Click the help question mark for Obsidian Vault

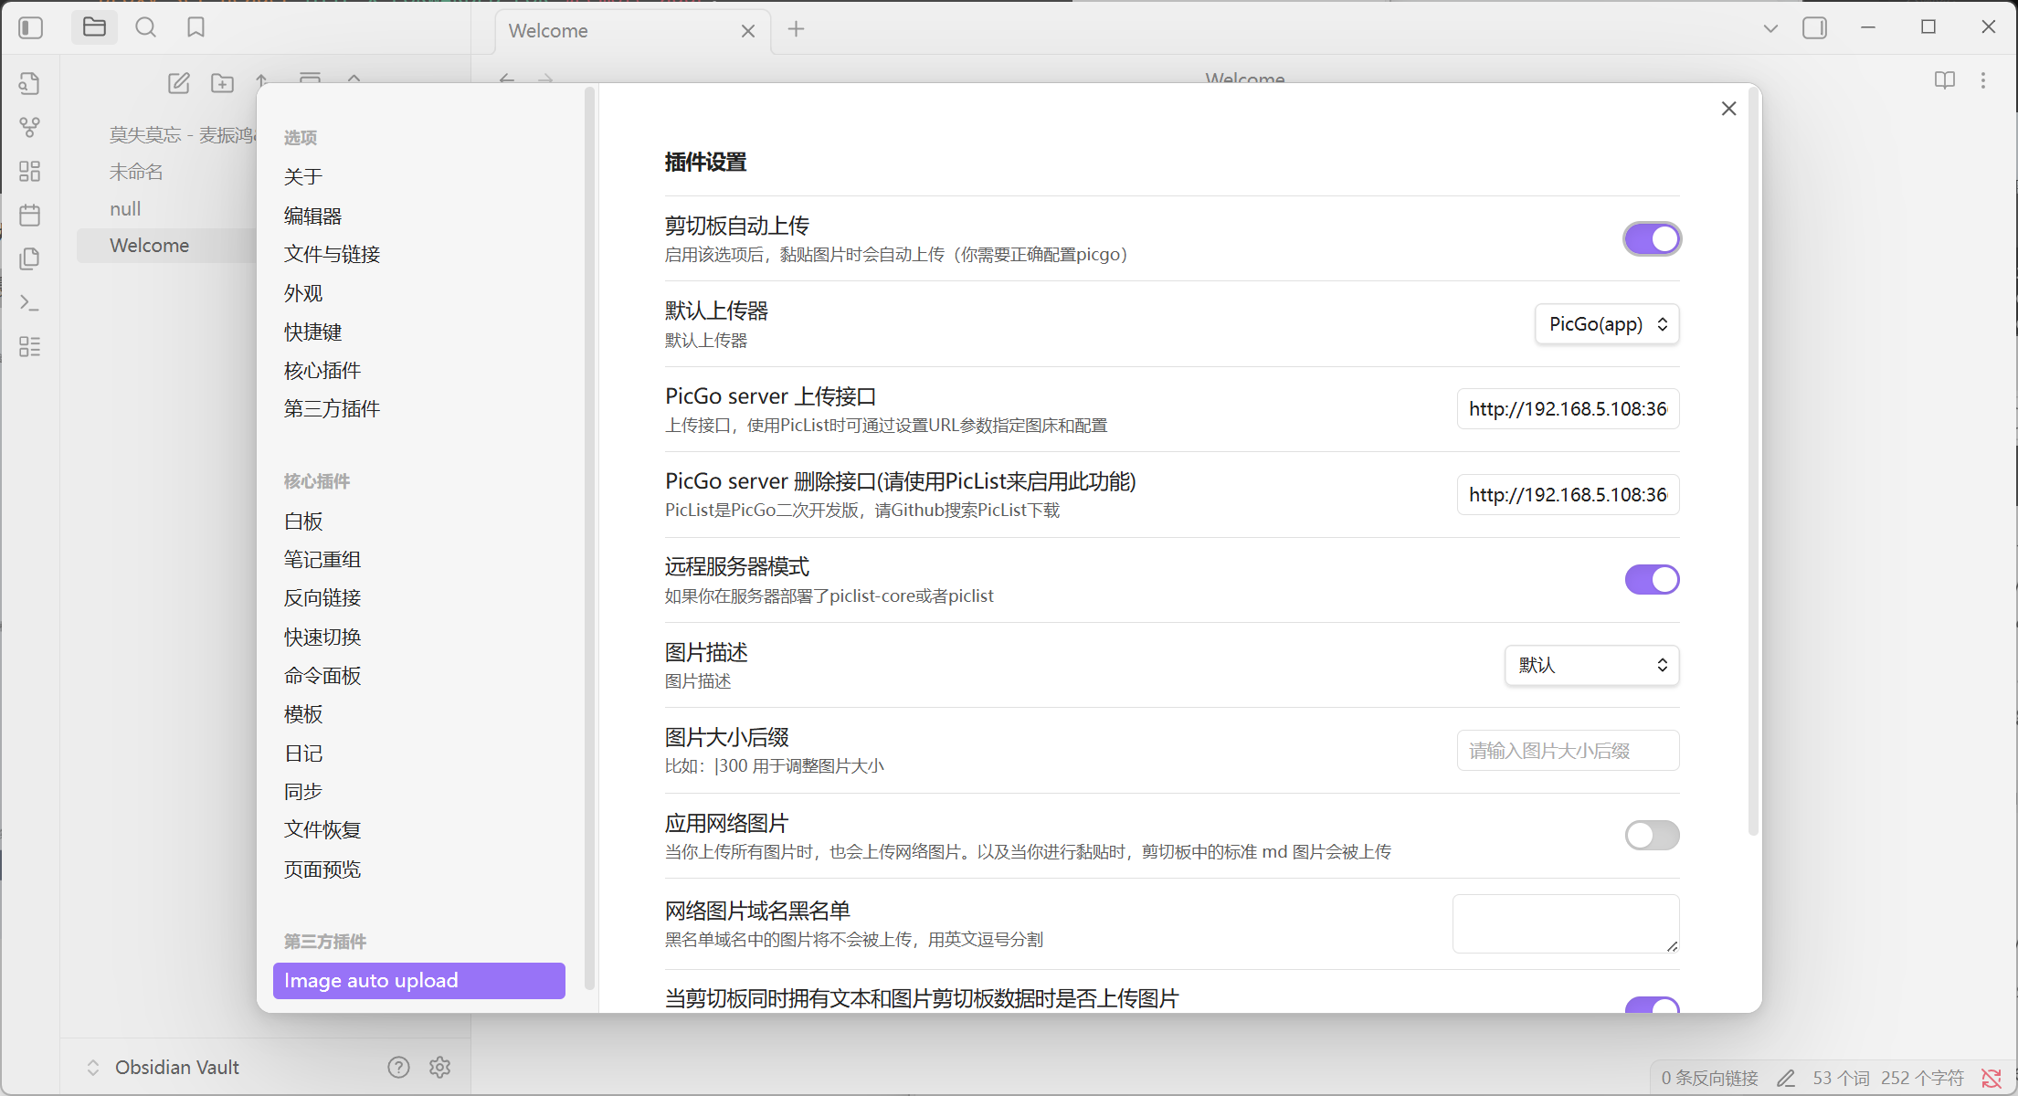pos(398,1066)
